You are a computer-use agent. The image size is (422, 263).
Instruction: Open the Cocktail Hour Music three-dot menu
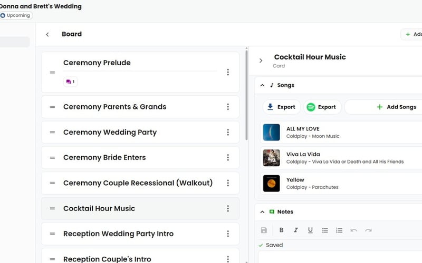pos(228,208)
